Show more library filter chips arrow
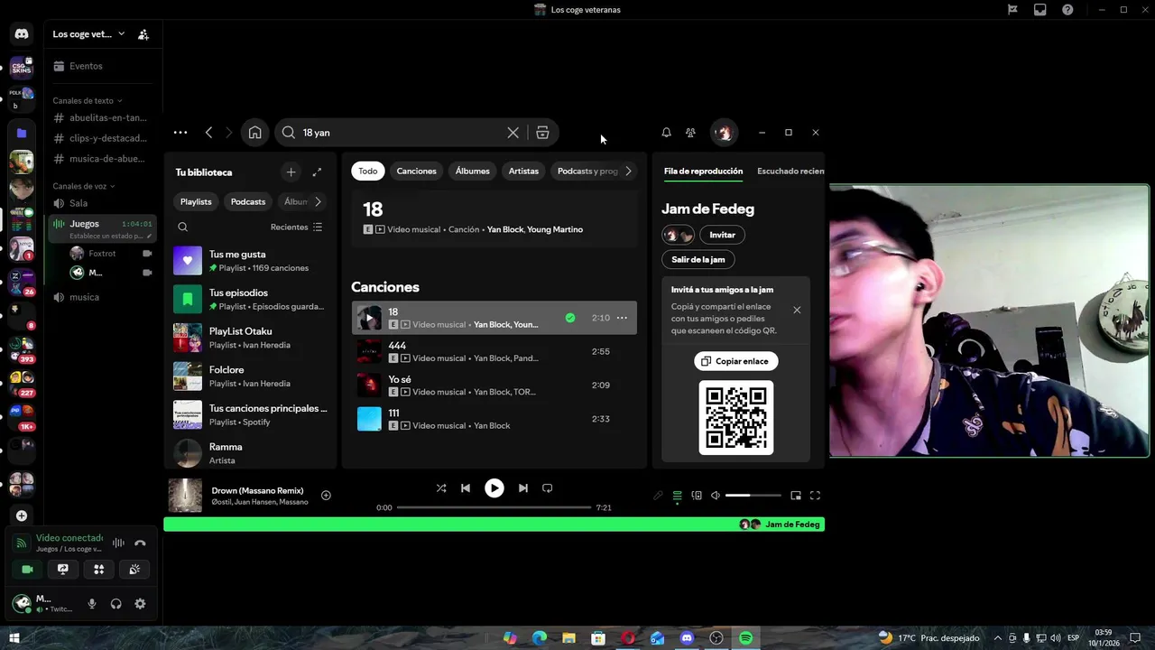 pyautogui.click(x=318, y=201)
